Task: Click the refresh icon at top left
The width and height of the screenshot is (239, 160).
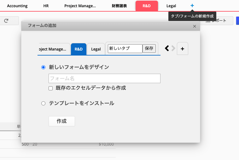Action: (x=6, y=21)
